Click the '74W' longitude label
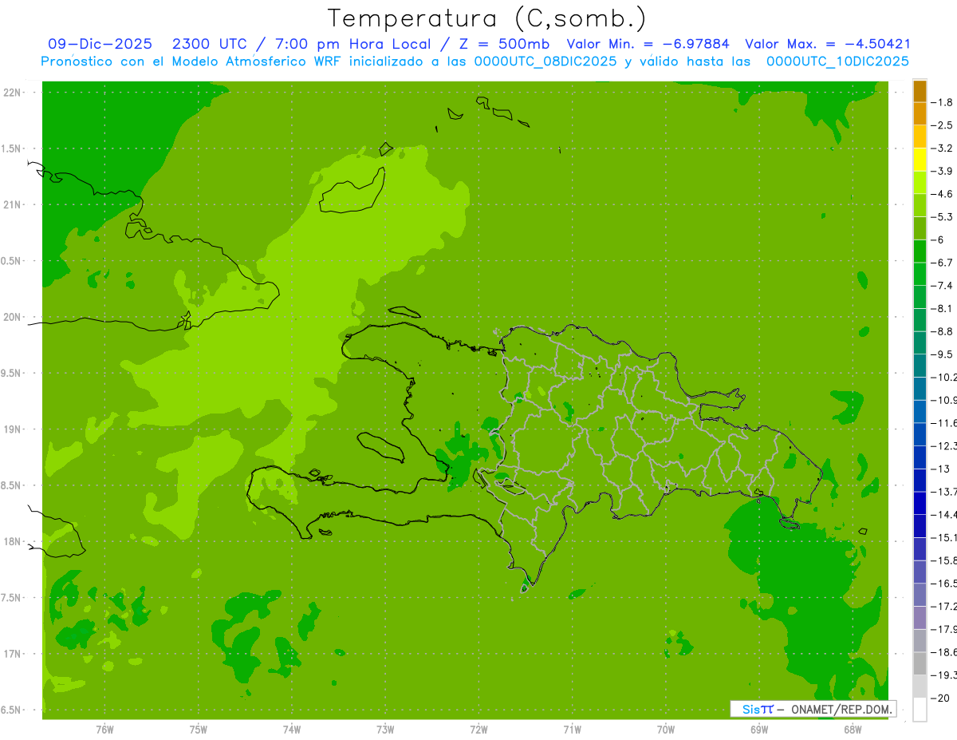 [x=291, y=730]
